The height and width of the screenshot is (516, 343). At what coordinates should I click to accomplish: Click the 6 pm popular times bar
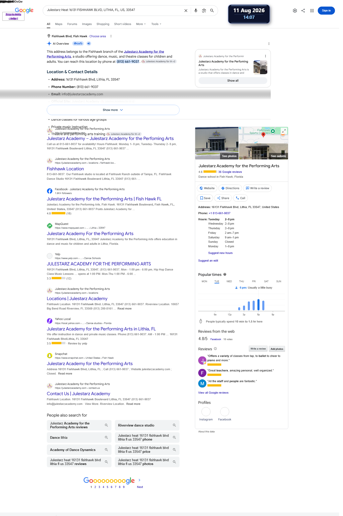tap(258, 305)
